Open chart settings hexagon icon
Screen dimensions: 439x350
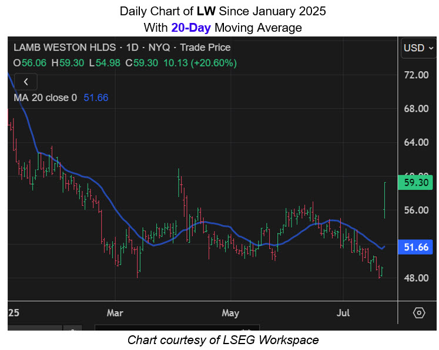(418, 312)
